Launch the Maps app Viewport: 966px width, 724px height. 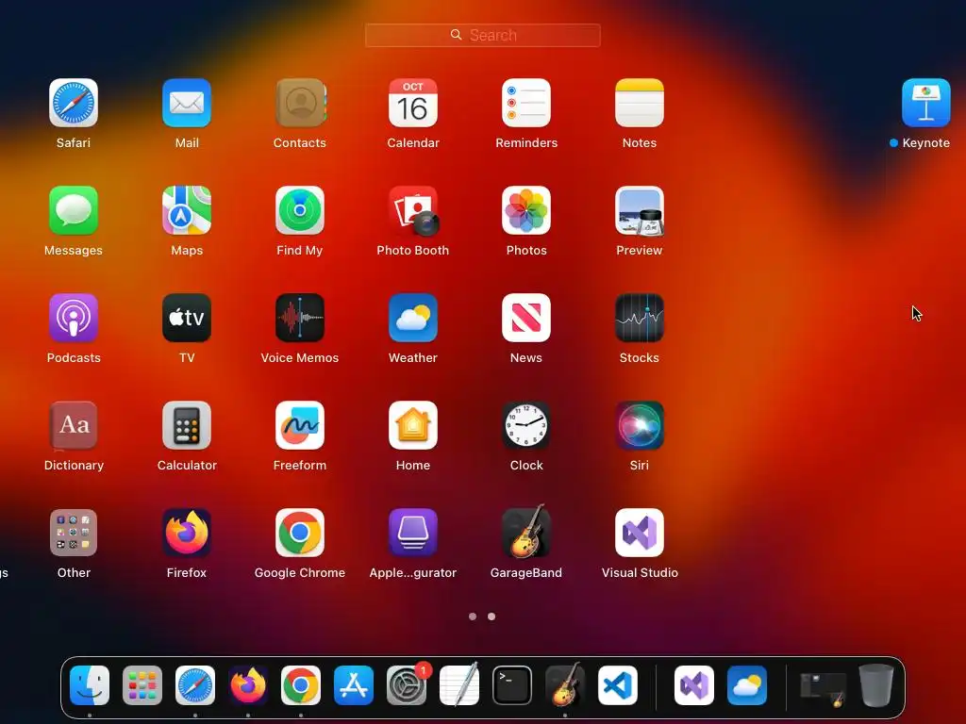[187, 210]
